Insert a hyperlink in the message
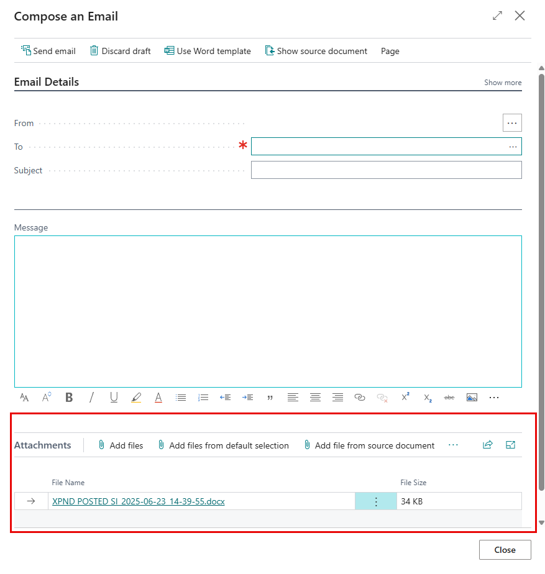 click(x=360, y=398)
